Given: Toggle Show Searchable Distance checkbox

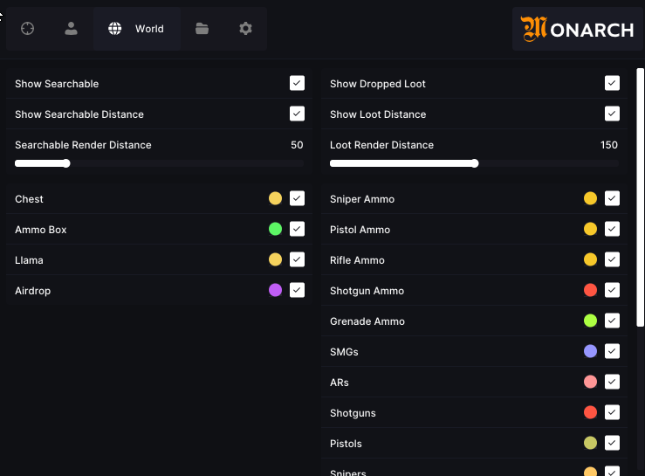Looking at the screenshot, I should click(297, 114).
